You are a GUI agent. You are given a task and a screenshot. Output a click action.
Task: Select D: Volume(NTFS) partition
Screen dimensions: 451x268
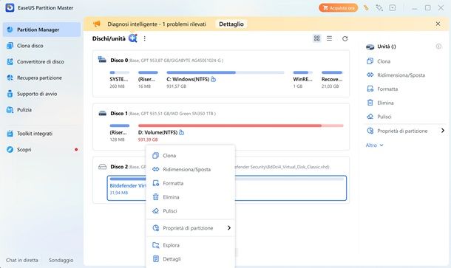(x=241, y=133)
